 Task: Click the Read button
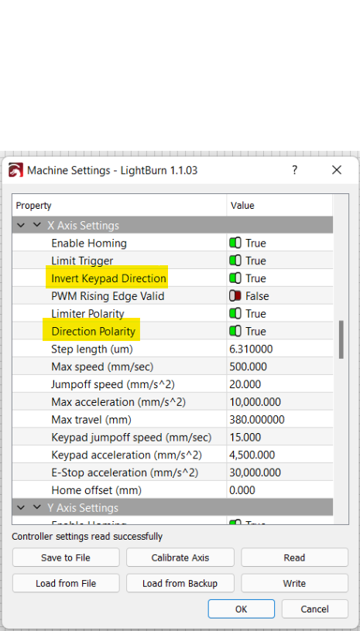click(294, 558)
